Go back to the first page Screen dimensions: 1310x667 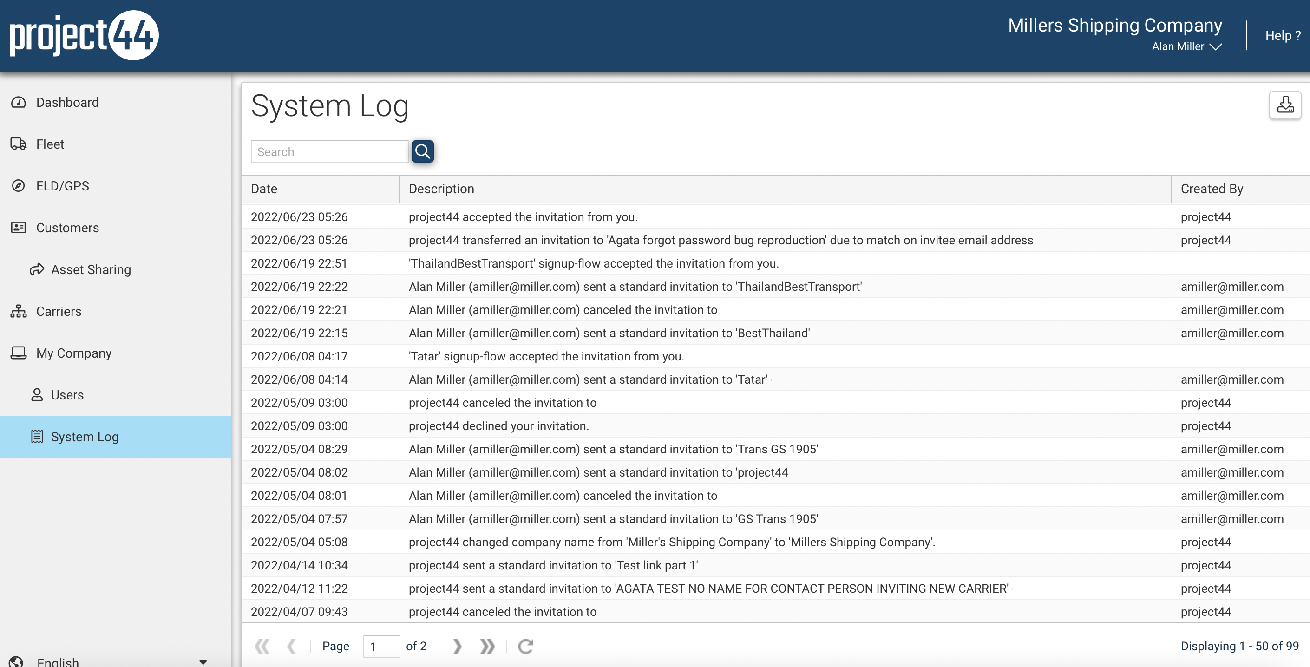click(262, 646)
